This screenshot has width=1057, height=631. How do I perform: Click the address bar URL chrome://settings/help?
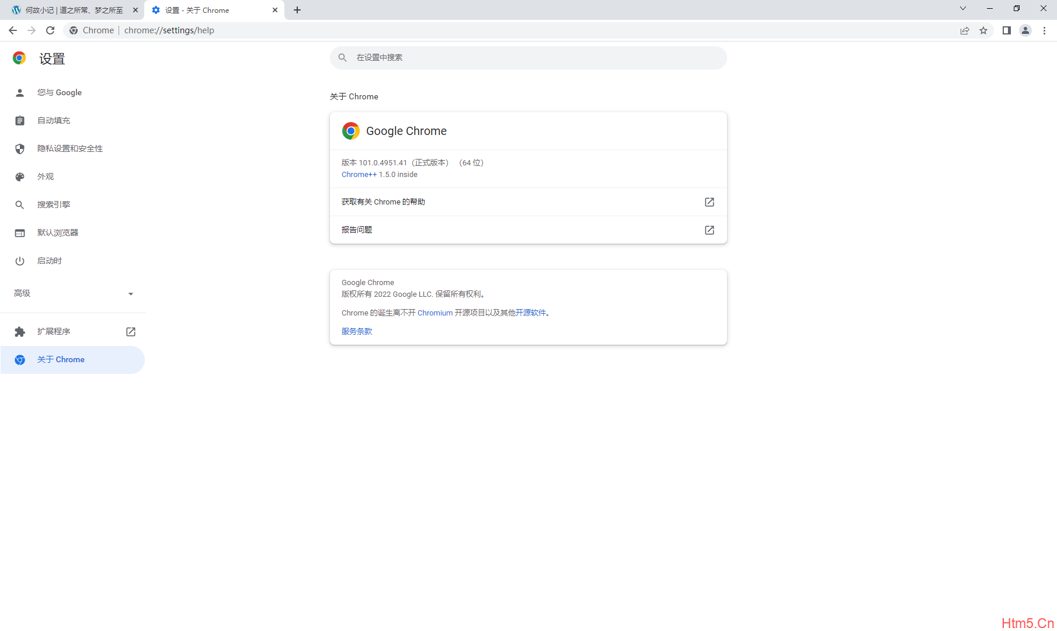169,30
